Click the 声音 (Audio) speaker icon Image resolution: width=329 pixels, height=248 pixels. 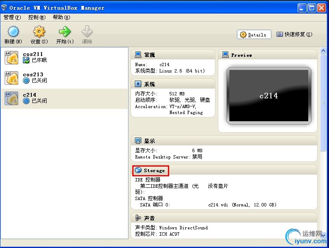coord(138,218)
